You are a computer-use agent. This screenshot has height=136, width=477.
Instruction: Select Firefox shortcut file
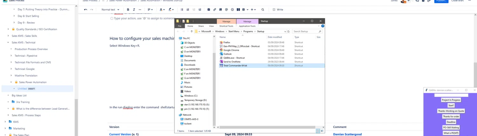pyautogui.click(x=227, y=42)
